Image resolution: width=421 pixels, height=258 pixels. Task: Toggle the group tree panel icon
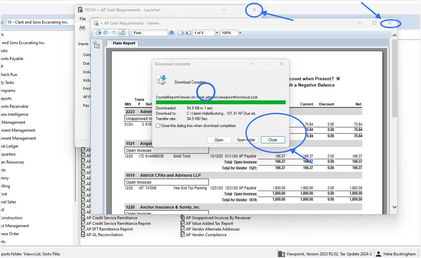[x=96, y=45]
